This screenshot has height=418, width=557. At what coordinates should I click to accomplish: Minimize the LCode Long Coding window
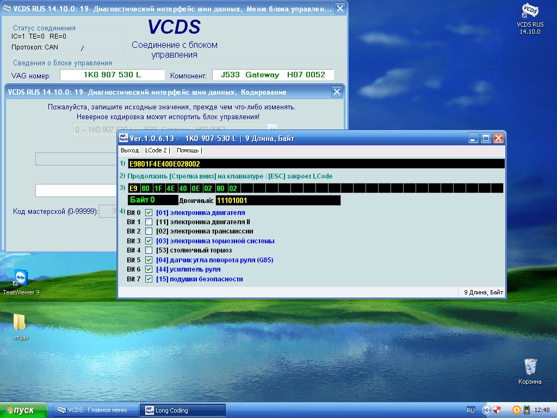[473, 138]
